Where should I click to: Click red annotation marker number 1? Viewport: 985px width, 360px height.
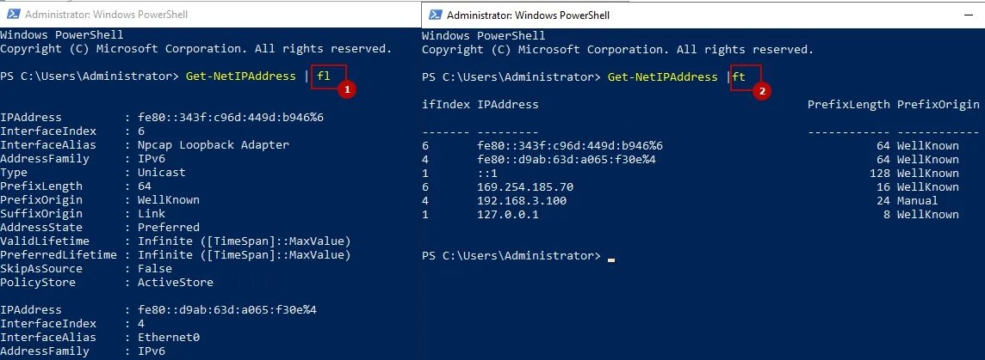click(x=346, y=90)
